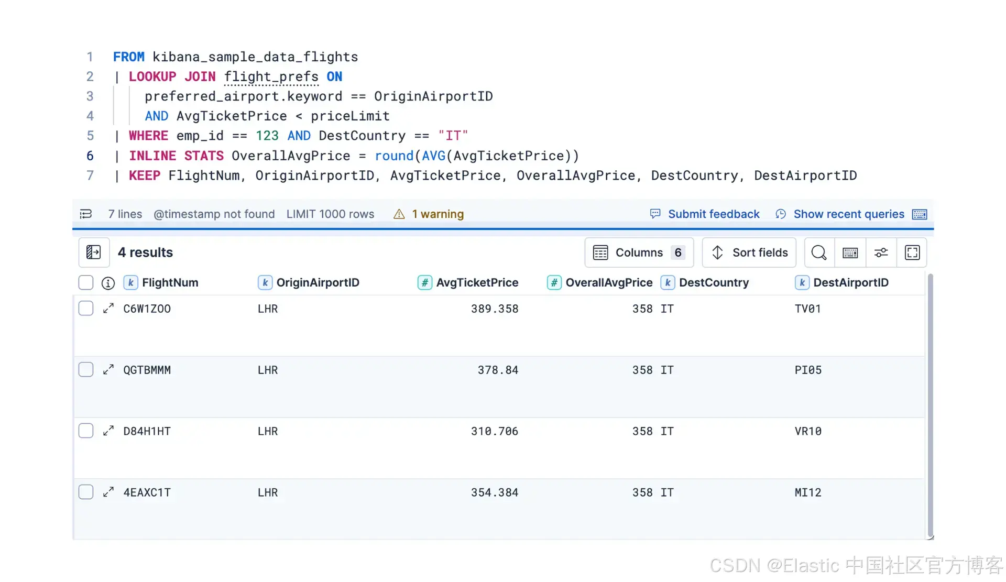Click the word wrap icon in editor footer

(x=86, y=214)
